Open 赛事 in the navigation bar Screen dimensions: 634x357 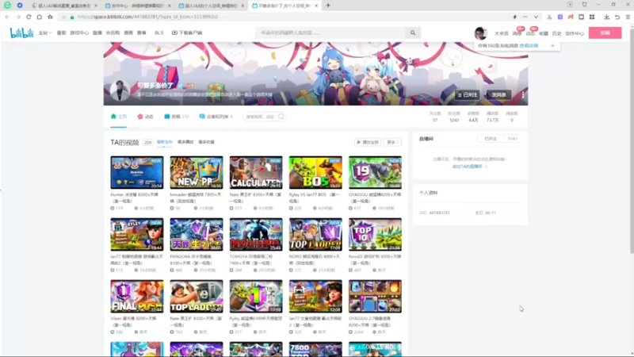[142, 33]
